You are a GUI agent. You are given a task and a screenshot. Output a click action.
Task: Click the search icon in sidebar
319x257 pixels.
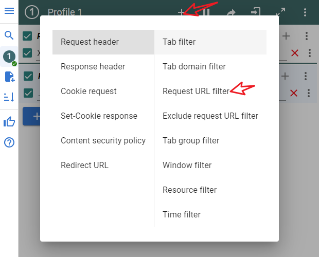click(9, 35)
